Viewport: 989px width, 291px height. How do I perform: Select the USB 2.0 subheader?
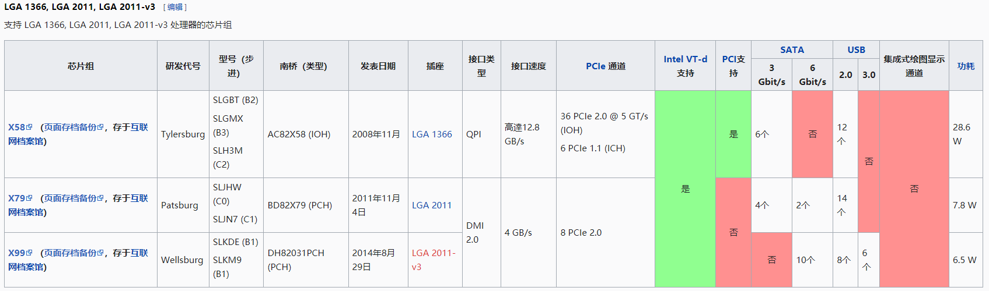pos(845,74)
